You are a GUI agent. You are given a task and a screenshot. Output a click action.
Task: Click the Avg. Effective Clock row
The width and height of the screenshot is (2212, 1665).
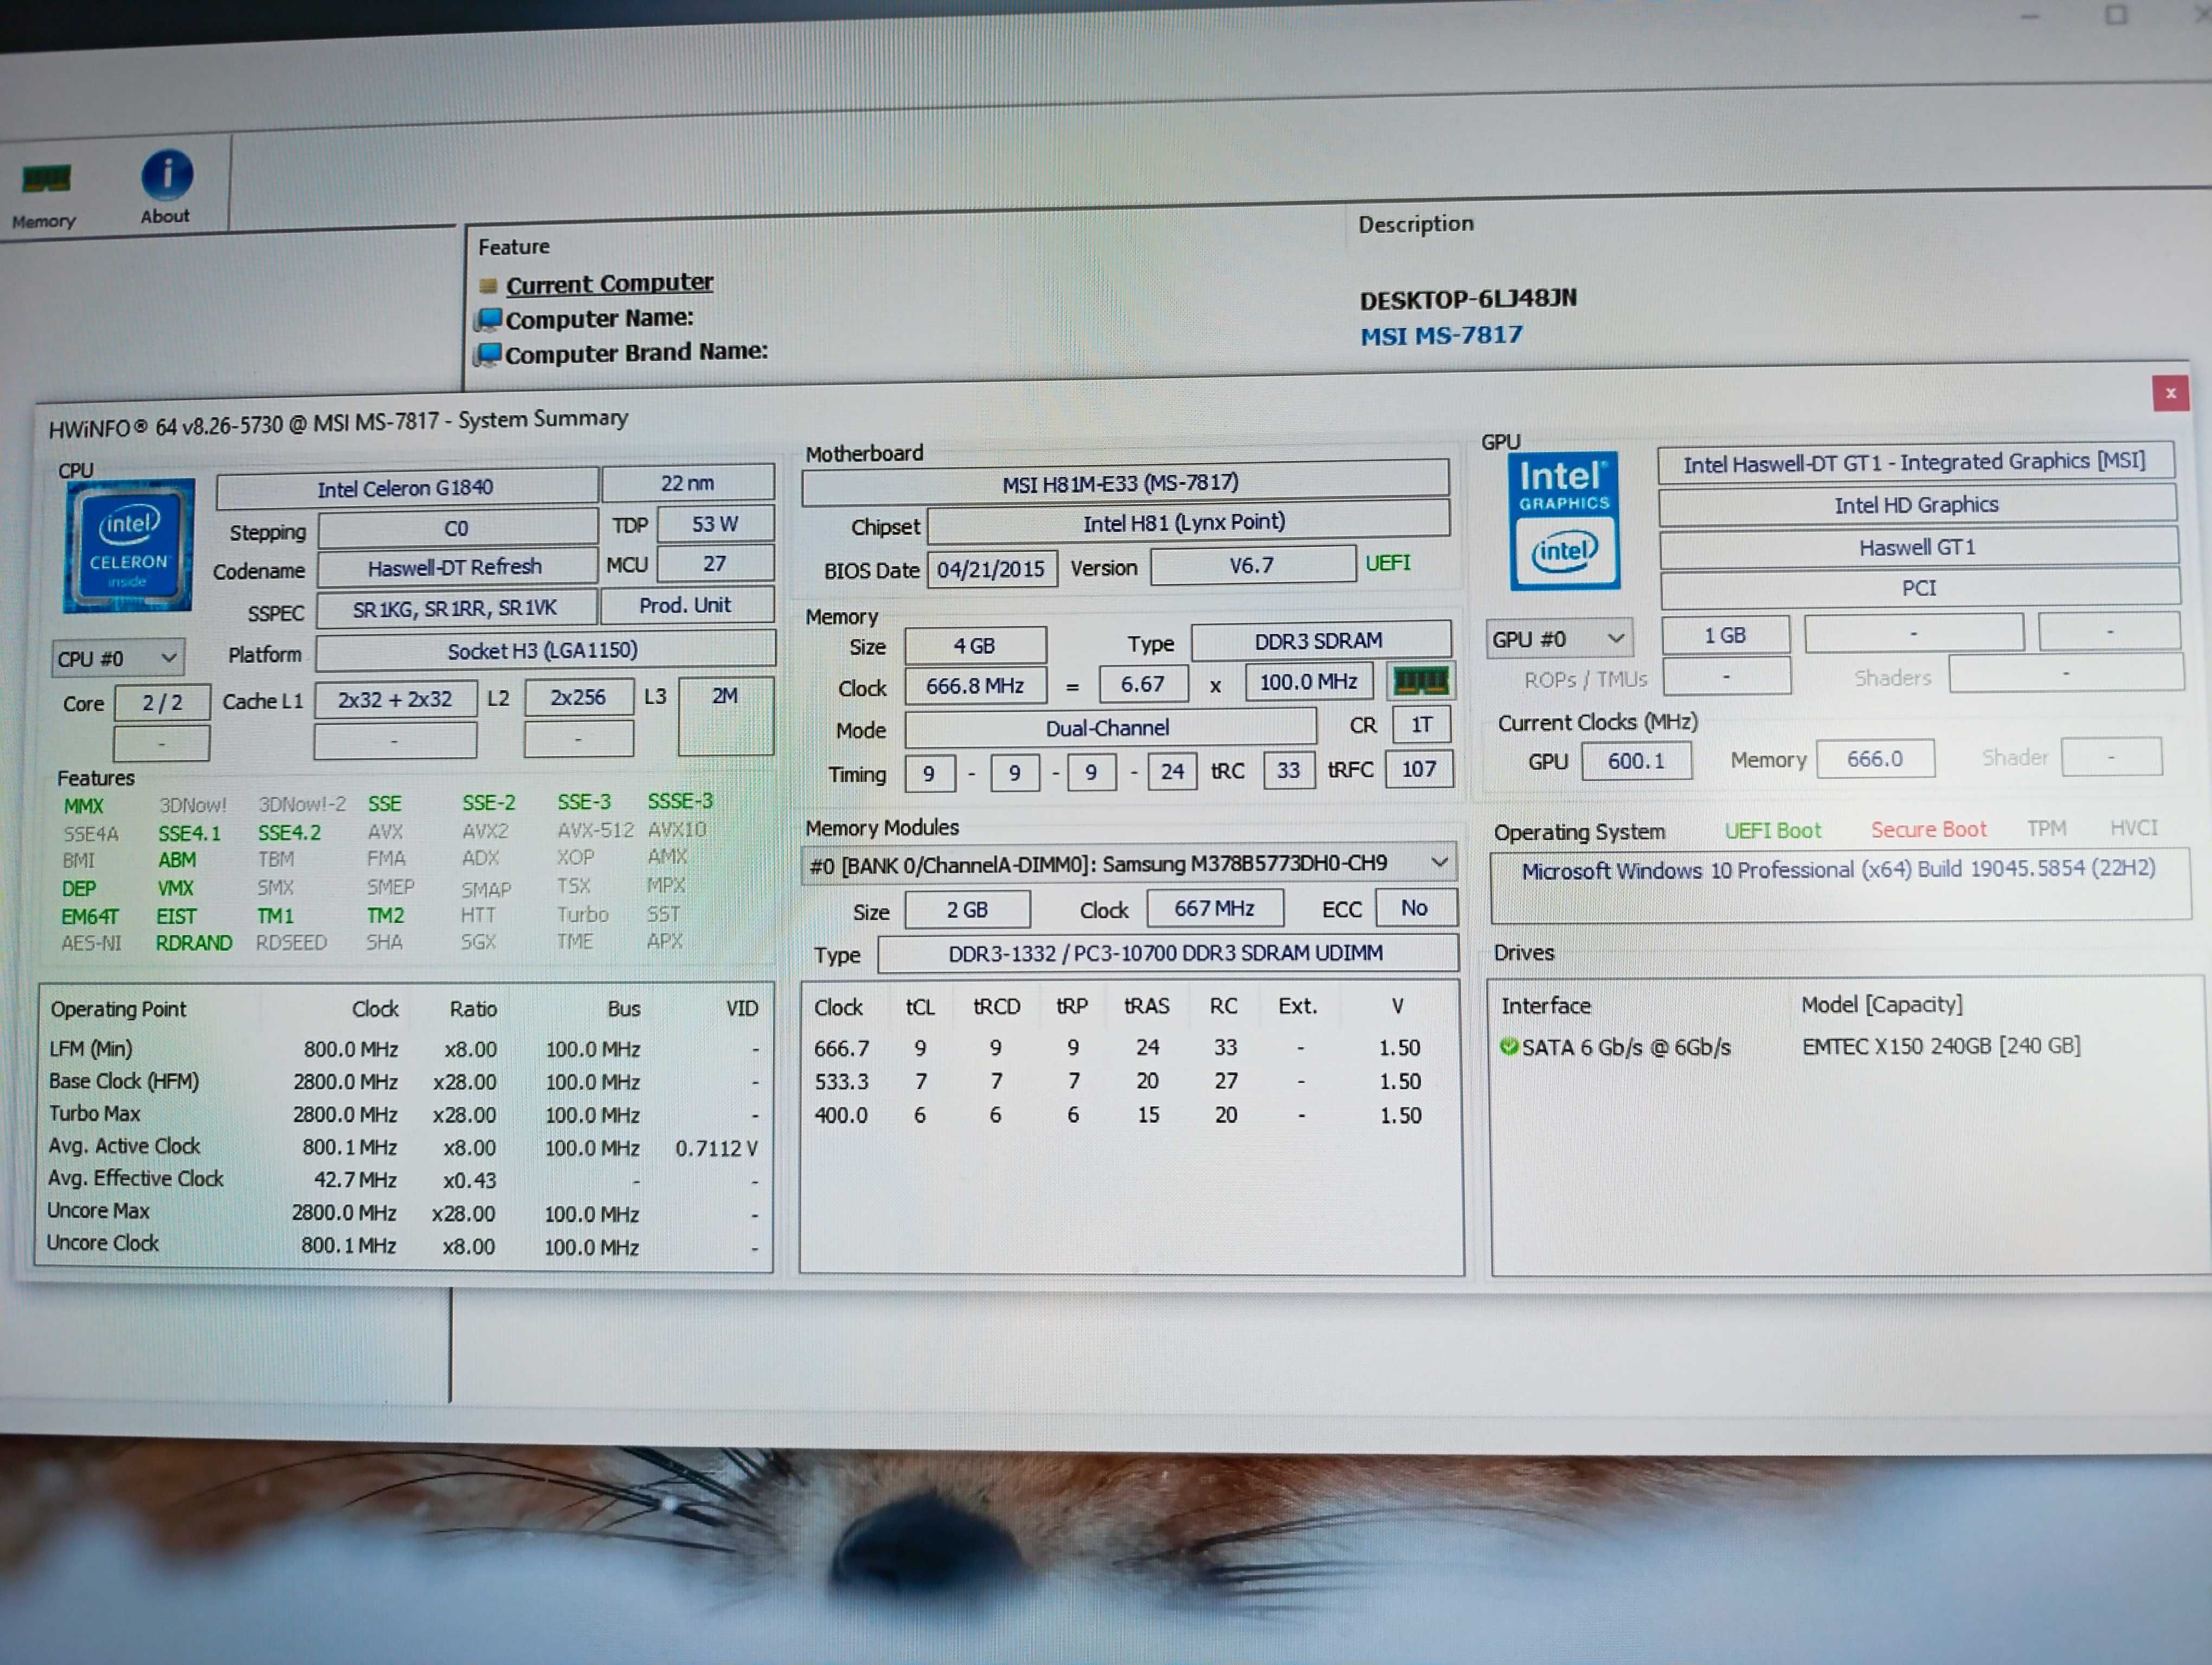tap(403, 1180)
